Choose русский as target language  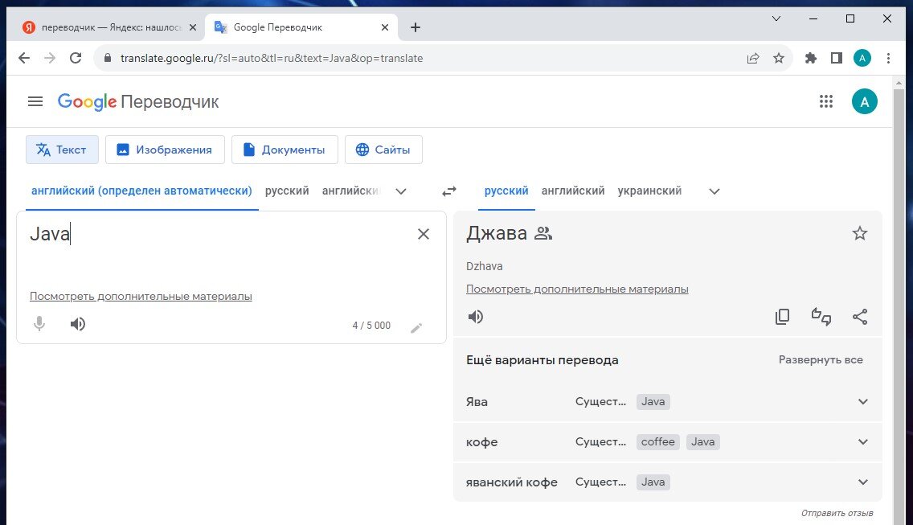(506, 191)
